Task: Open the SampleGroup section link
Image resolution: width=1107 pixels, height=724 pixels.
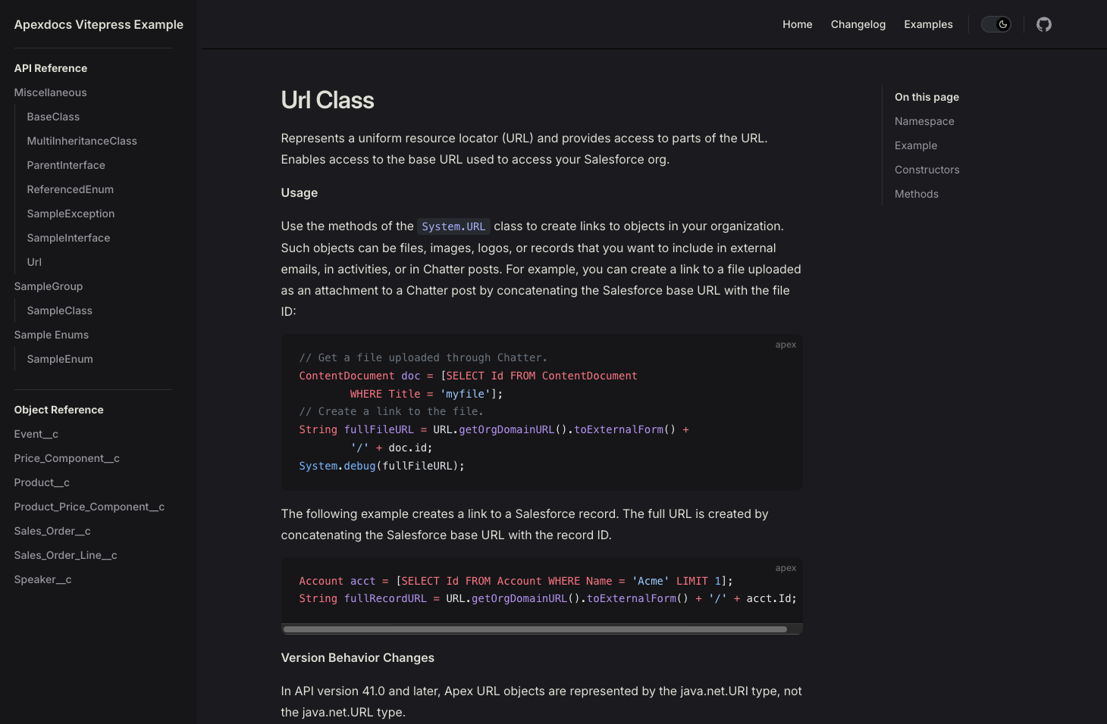Action: point(49,286)
